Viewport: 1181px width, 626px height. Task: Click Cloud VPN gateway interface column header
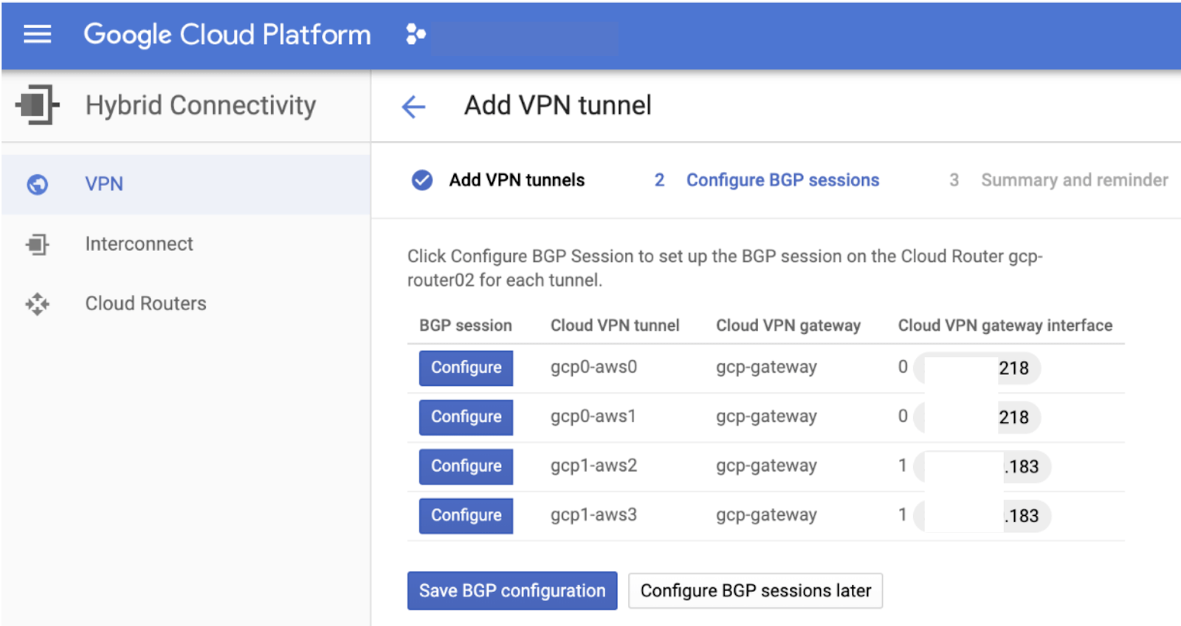pos(1005,326)
